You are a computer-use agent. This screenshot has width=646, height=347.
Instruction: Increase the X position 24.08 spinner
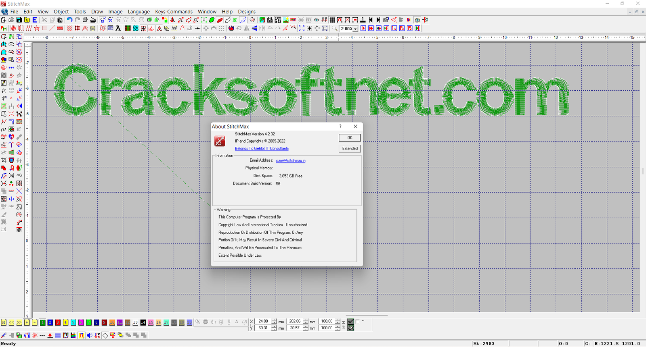pos(274,320)
